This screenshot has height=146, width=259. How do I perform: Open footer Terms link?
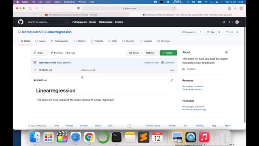[56, 126]
